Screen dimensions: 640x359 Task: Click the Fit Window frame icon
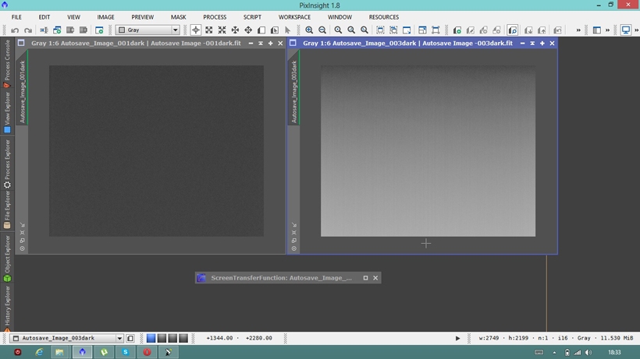[436, 30]
